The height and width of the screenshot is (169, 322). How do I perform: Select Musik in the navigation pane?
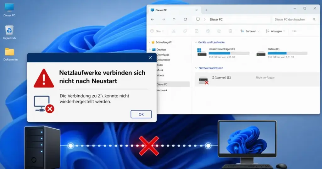[160, 70]
